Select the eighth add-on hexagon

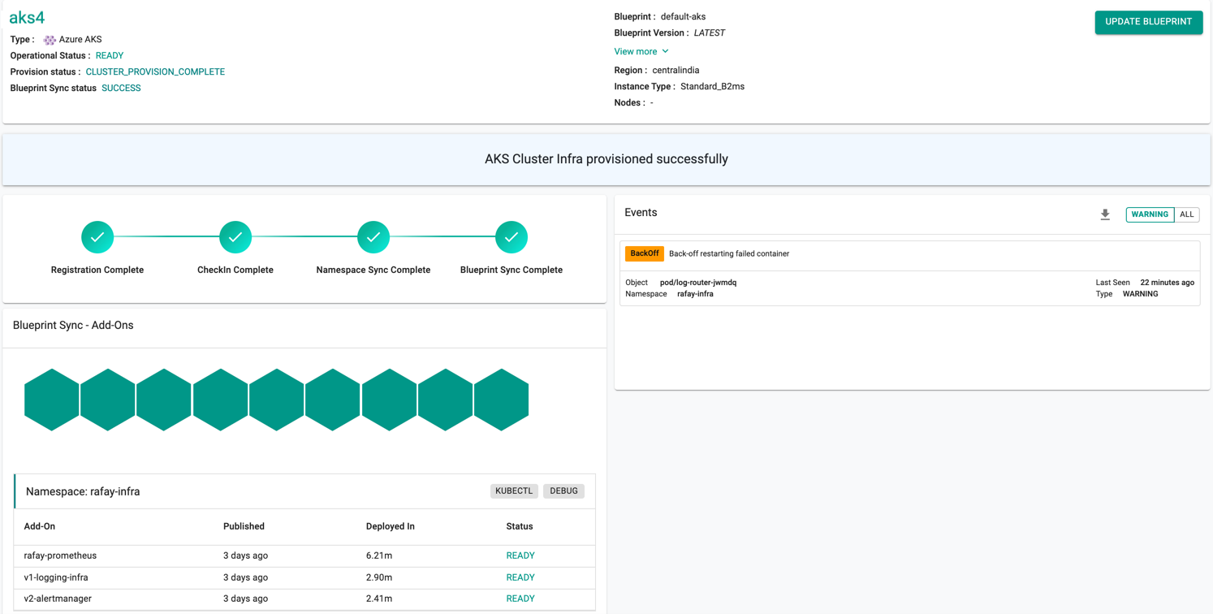pyautogui.click(x=446, y=400)
